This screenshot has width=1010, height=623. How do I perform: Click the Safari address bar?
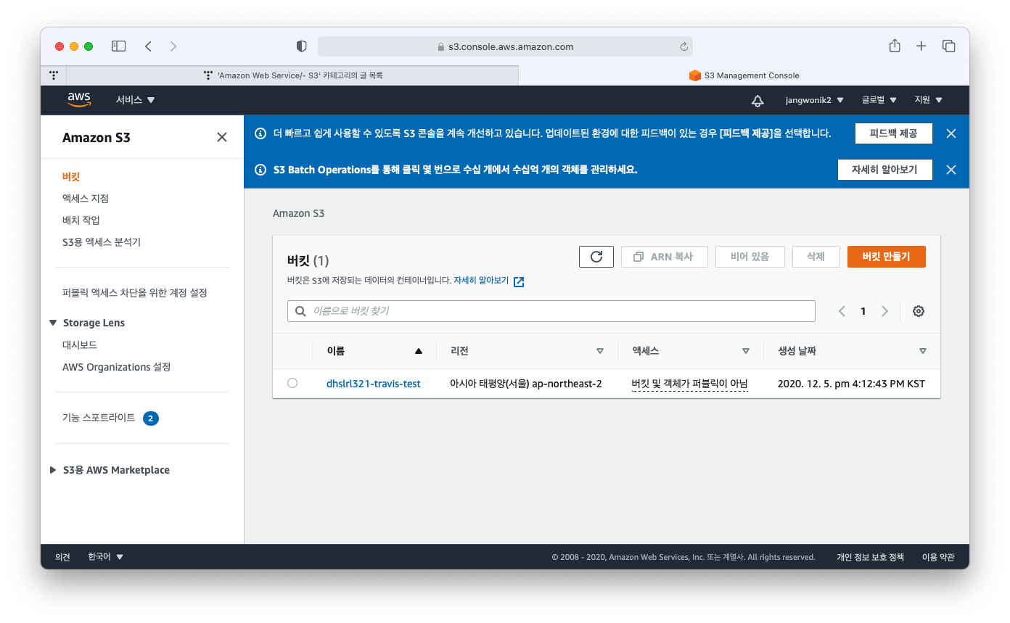505,46
